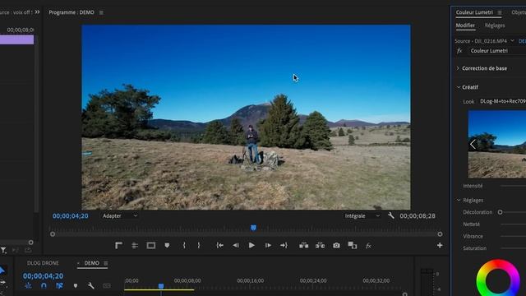
Task: Toggle insert sequences as nests icon
Action: click(x=28, y=285)
